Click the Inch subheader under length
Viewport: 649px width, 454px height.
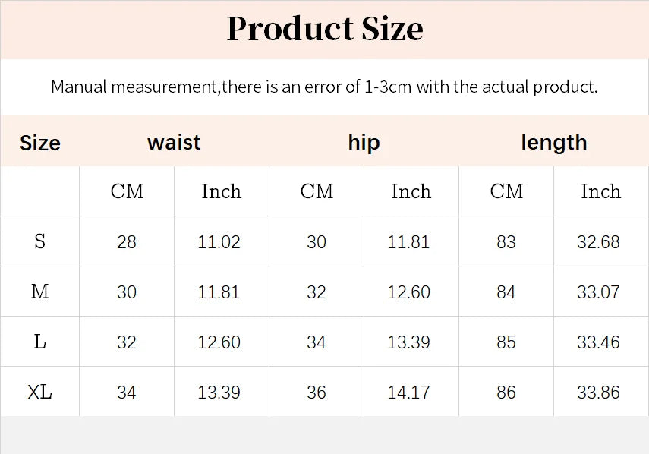pyautogui.click(x=600, y=191)
